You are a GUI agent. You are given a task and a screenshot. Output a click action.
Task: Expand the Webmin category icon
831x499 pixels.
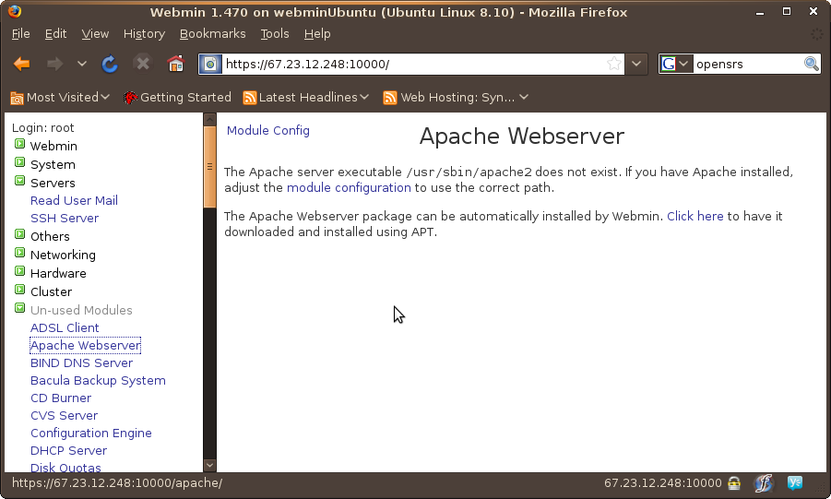coord(19,144)
